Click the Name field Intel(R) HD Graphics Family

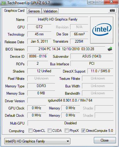point(58,19)
